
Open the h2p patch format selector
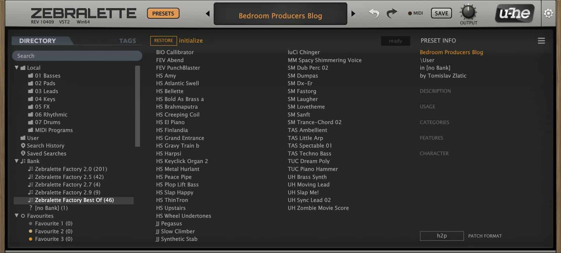coord(441,236)
